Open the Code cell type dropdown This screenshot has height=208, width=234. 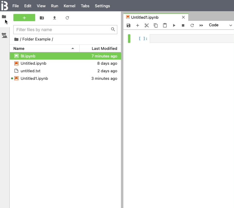[220, 25]
